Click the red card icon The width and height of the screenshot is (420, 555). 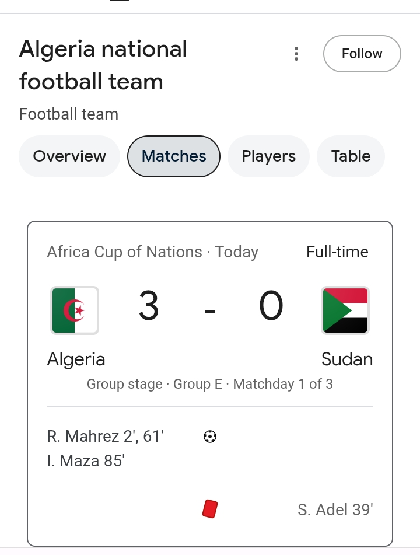[x=209, y=509]
